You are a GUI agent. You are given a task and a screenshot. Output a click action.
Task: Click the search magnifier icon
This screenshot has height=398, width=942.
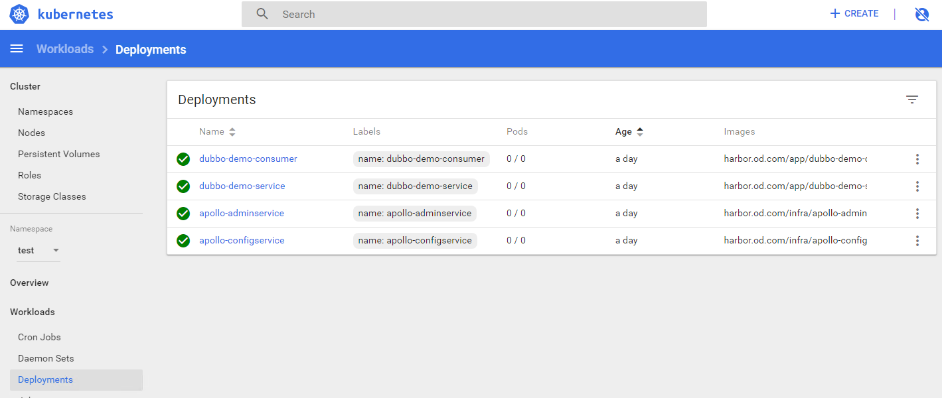[x=262, y=14]
